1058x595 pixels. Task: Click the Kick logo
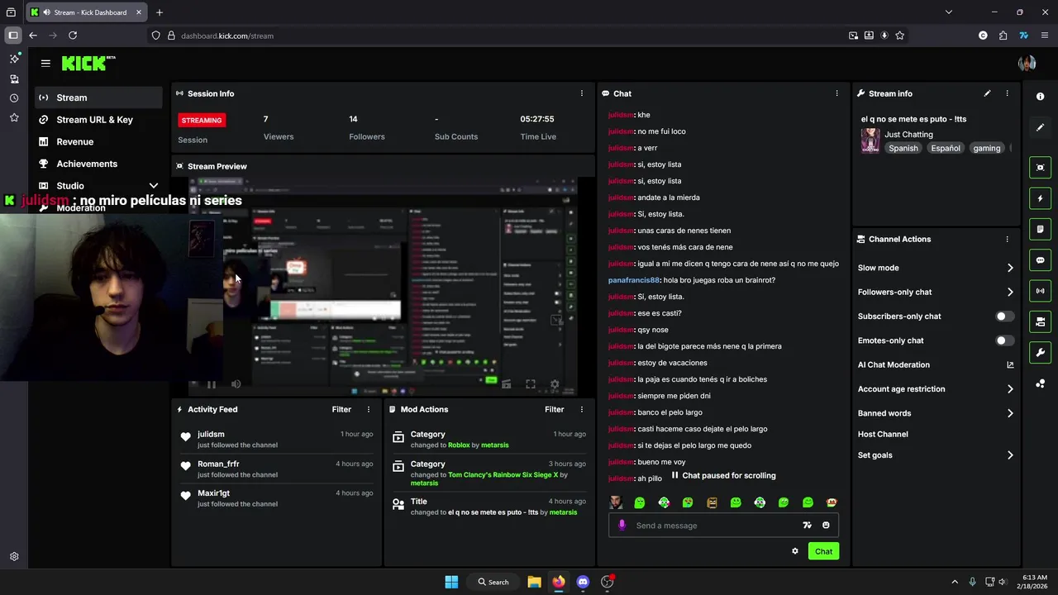click(x=88, y=64)
